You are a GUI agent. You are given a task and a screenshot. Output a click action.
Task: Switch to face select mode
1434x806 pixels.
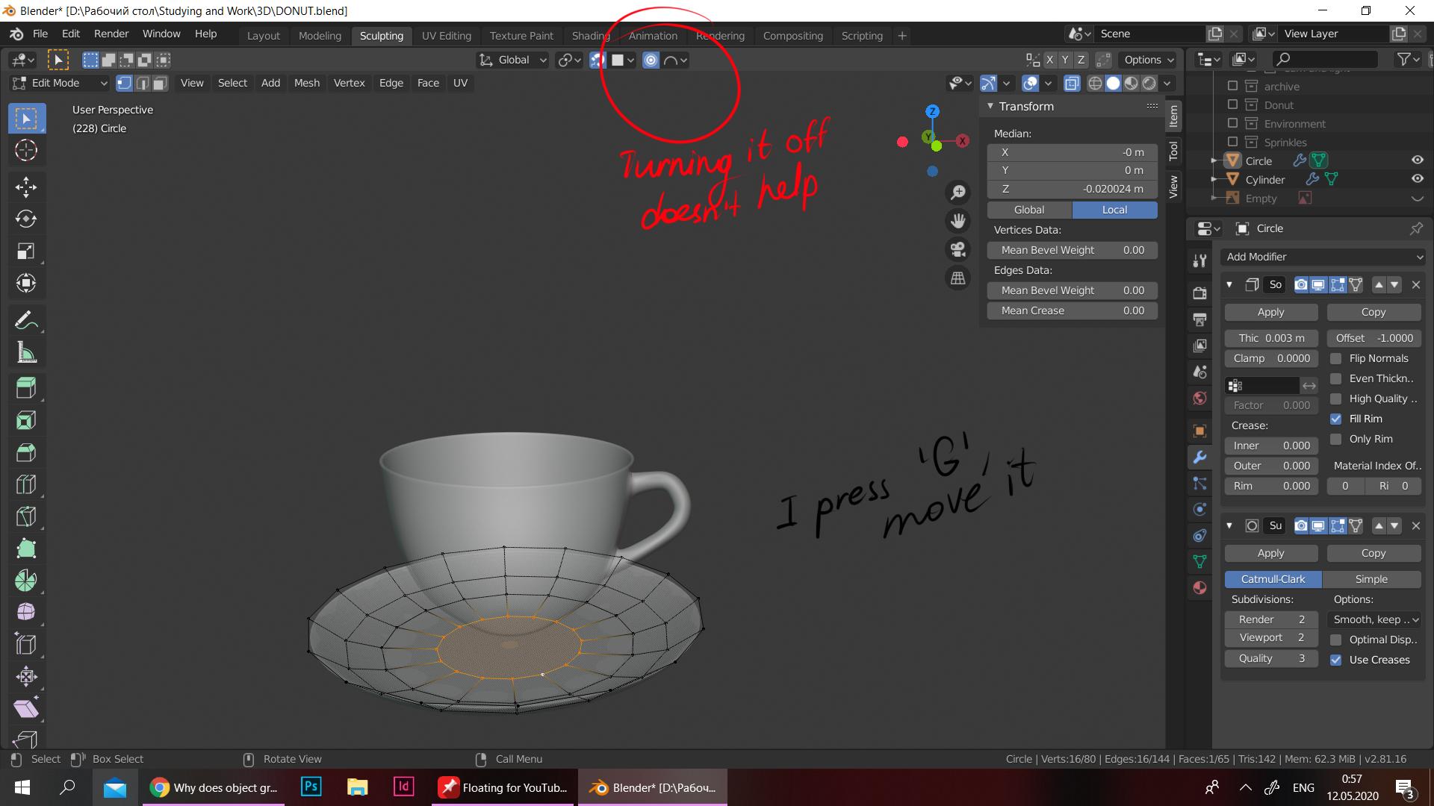point(160,83)
